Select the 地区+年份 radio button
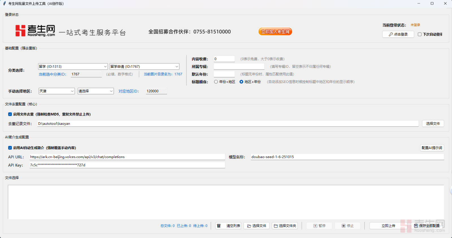The image size is (452, 238). click(241, 82)
